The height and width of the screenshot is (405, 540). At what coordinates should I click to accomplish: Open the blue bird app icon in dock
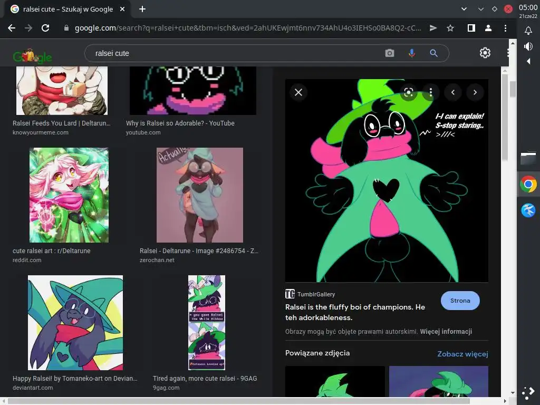[528, 210]
